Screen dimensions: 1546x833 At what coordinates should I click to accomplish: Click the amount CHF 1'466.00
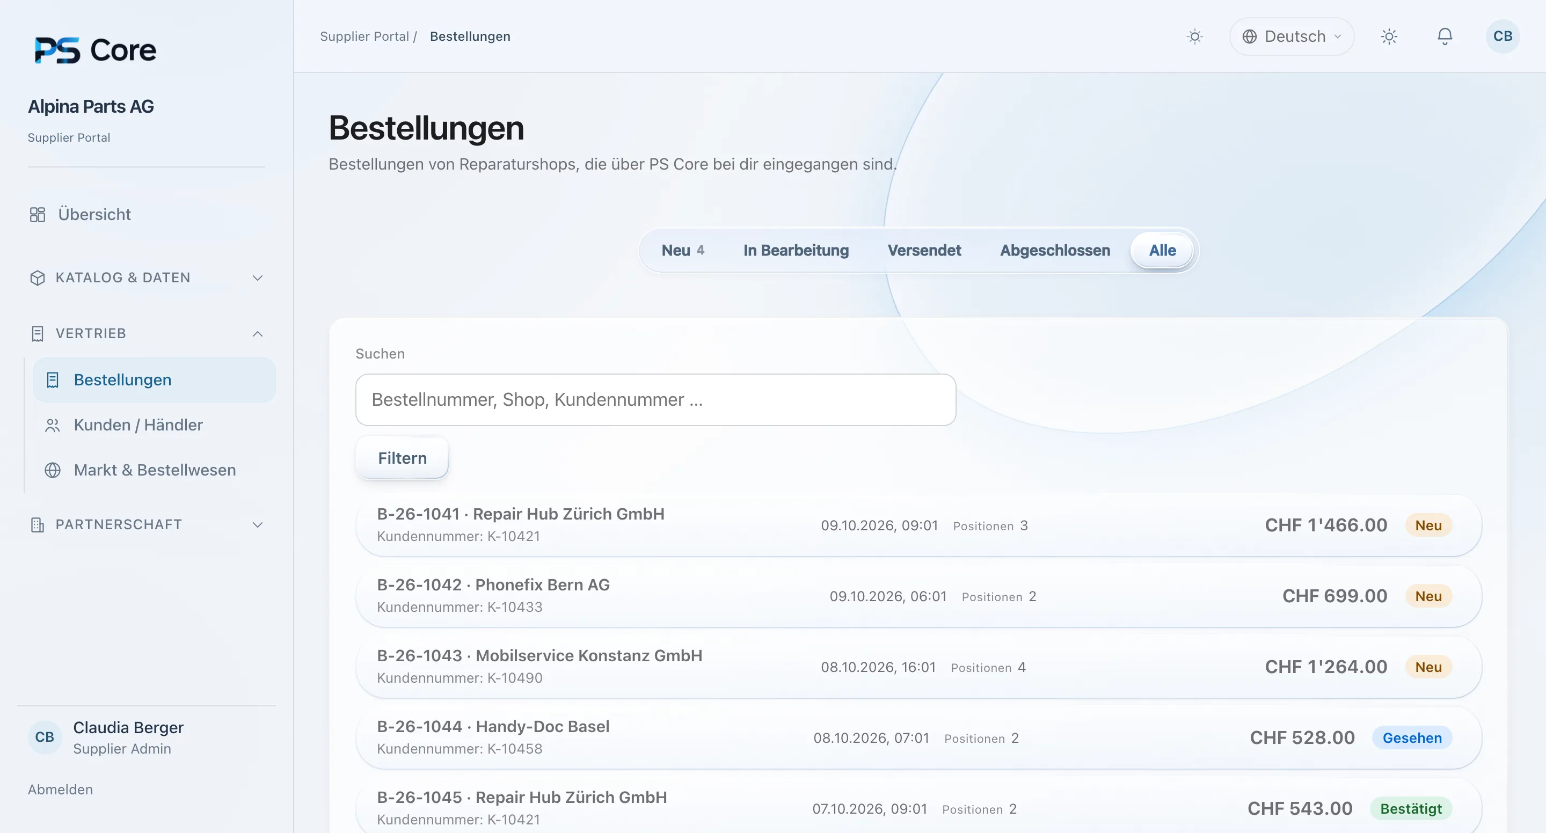(1326, 525)
